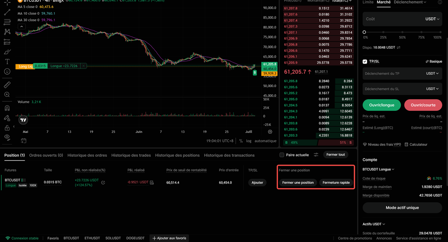Set the leverage slider to 50%
Viewport: 448px width, 242px height.
(x=402, y=32)
